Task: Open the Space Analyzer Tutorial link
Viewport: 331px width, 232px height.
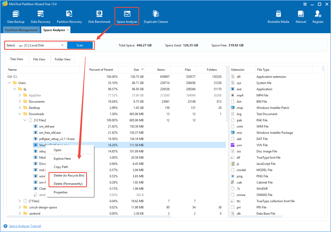Action: [x=25, y=226]
